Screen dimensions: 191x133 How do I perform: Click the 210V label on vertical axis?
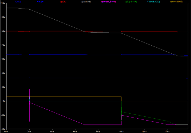3,3
